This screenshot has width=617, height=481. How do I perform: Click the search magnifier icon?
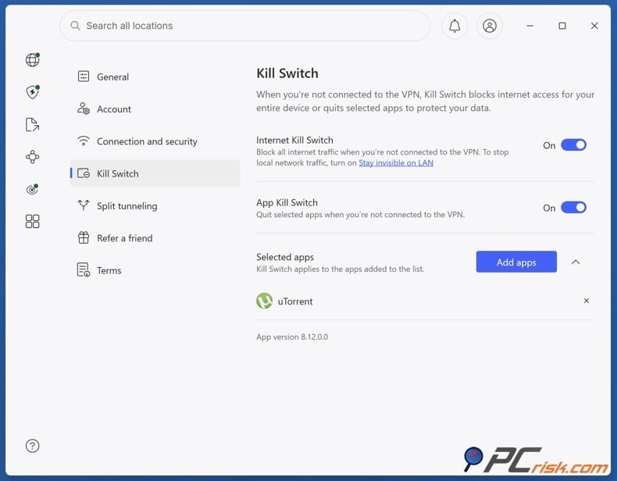pos(75,26)
